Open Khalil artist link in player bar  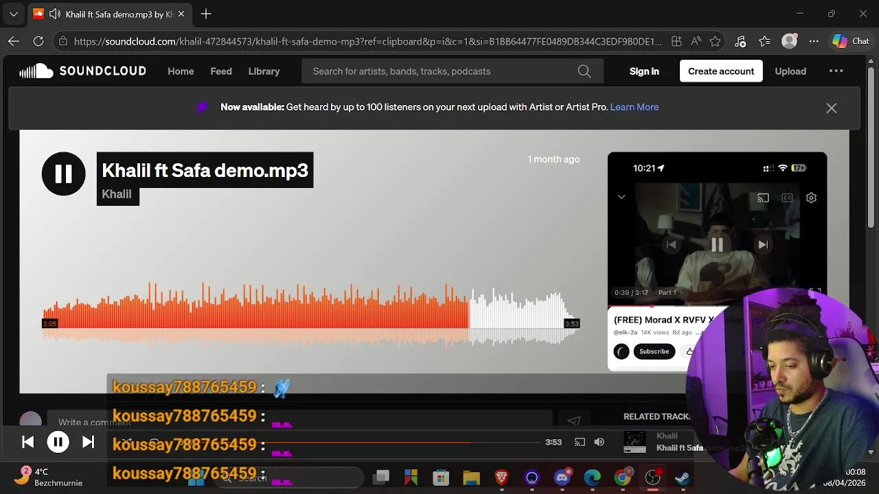click(667, 436)
